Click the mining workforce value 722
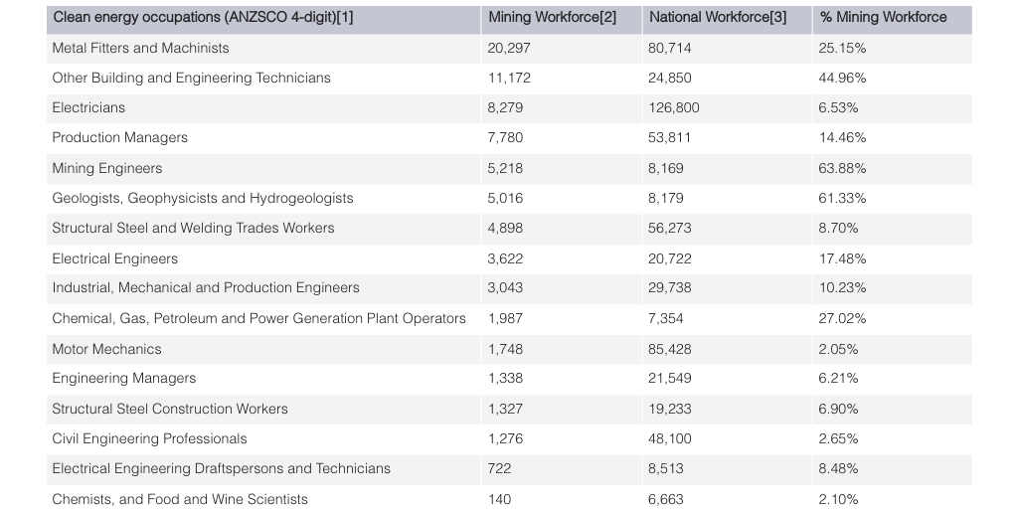Viewport: 1018px width, 509px height. pos(499,468)
